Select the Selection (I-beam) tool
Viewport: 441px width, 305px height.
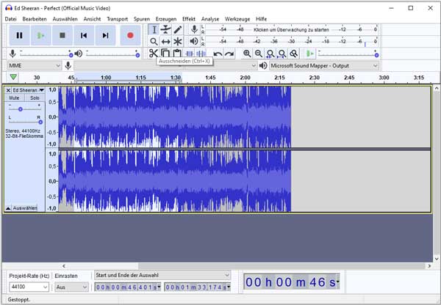pos(154,29)
